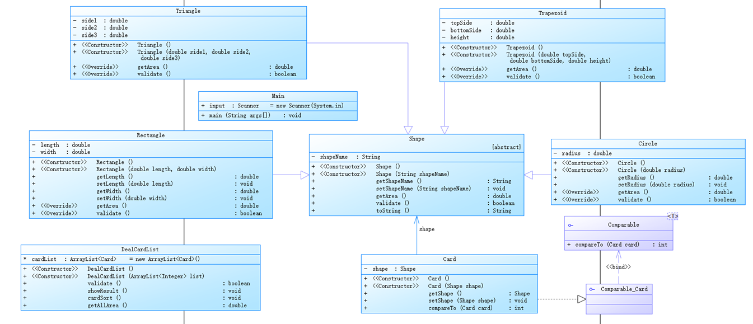Select the 'setWidth (double width)' method
This screenshot has width=753, height=324.
coord(142,198)
